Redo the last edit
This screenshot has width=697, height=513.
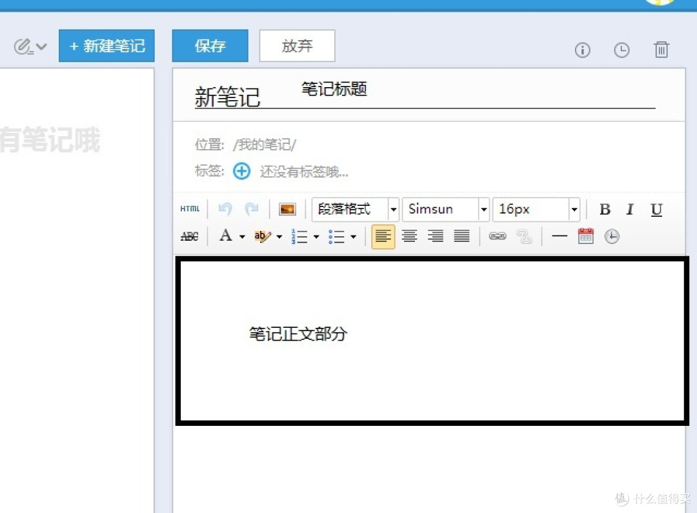coord(252,209)
